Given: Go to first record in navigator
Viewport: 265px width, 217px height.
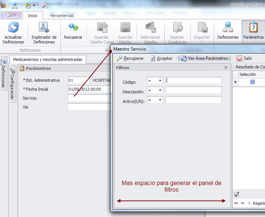Looking at the screenshot, I should tap(236, 203).
